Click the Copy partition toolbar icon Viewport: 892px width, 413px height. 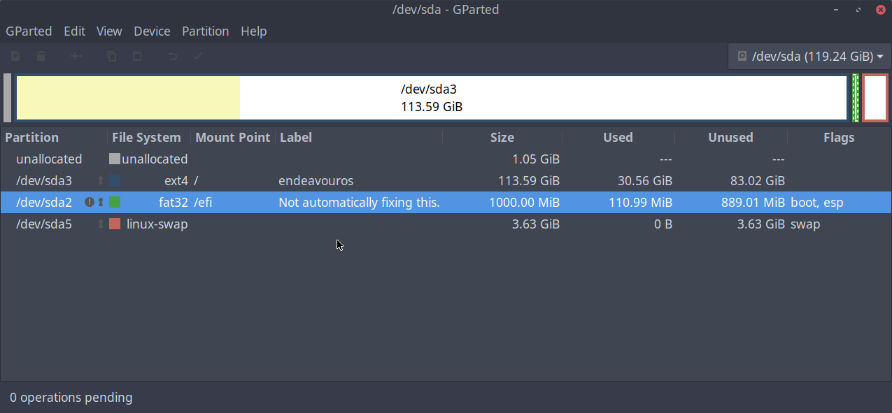coord(111,56)
